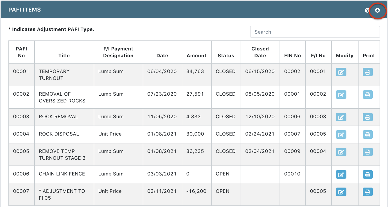Open modify icon for 00003 Rock Removal
Image resolution: width=388 pixels, height=207 pixels.
[x=341, y=117]
